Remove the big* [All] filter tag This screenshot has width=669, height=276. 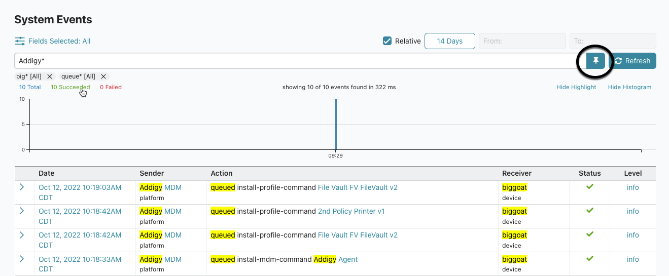point(50,76)
